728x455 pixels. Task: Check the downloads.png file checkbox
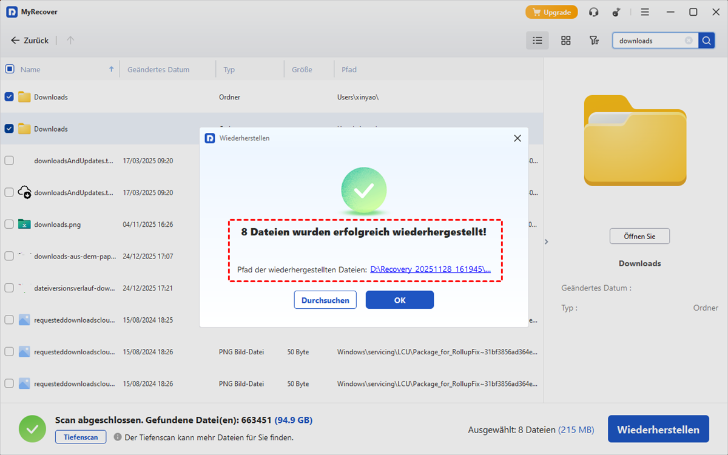9,224
